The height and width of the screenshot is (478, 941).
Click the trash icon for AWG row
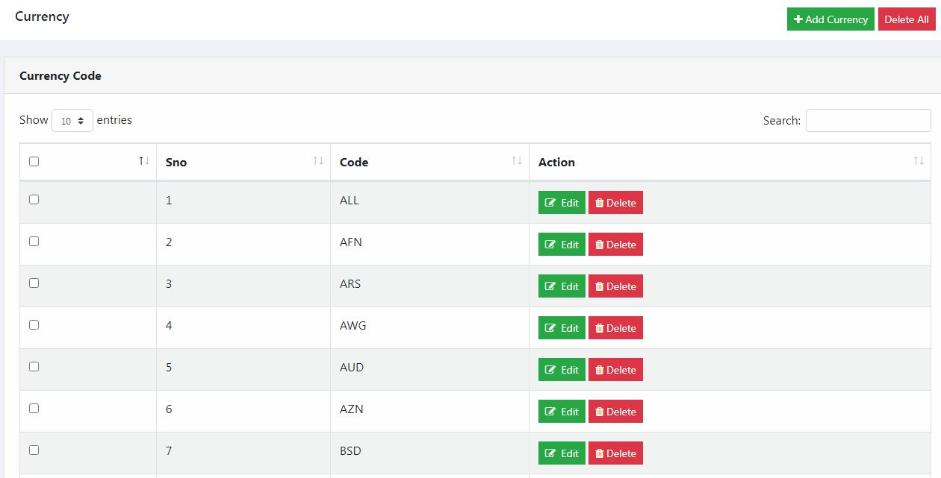point(599,328)
